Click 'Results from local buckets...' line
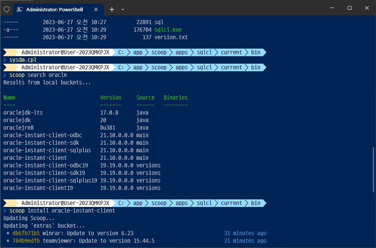The width and height of the screenshot is (376, 248). pos(47,83)
